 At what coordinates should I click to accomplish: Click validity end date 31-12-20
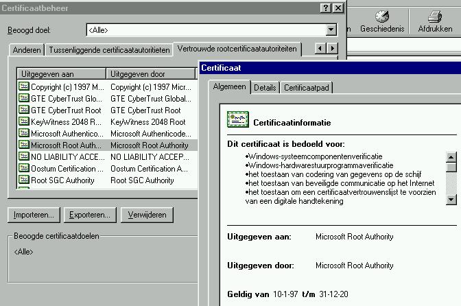pos(333,294)
